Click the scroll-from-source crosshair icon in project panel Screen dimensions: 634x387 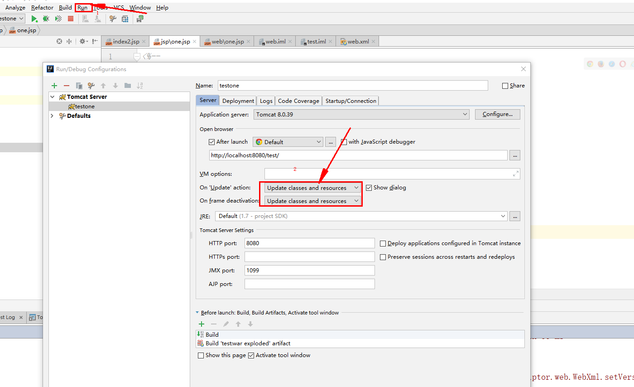pos(59,41)
